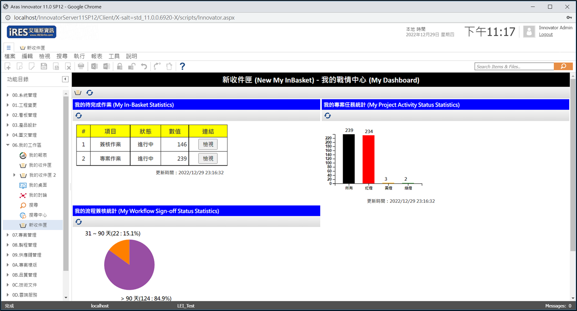
Task: Click the Paste clipboard toolbar icon
Action: pos(169,66)
